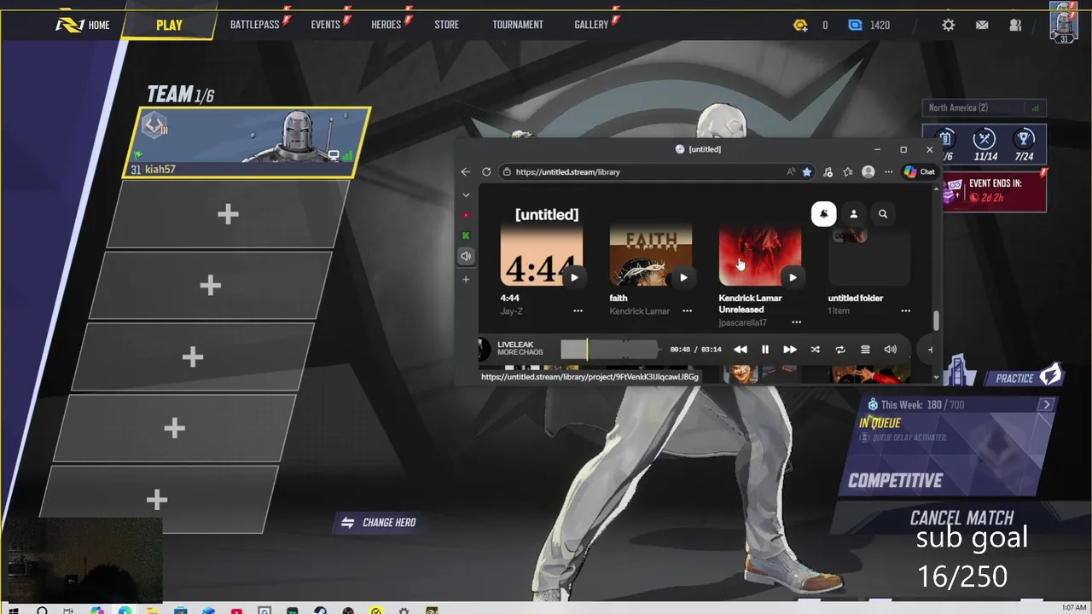
Task: Open the North America server region dropdown
Action: [x=985, y=108]
